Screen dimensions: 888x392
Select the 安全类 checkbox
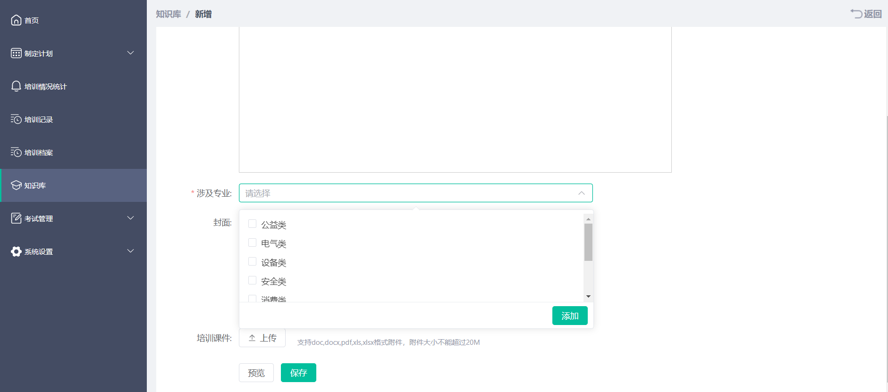(252, 281)
